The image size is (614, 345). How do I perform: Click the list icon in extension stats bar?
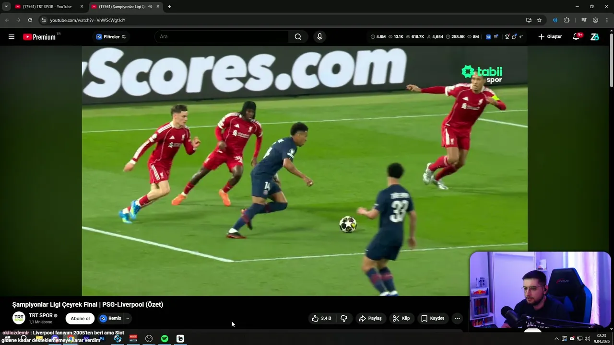coord(496,36)
